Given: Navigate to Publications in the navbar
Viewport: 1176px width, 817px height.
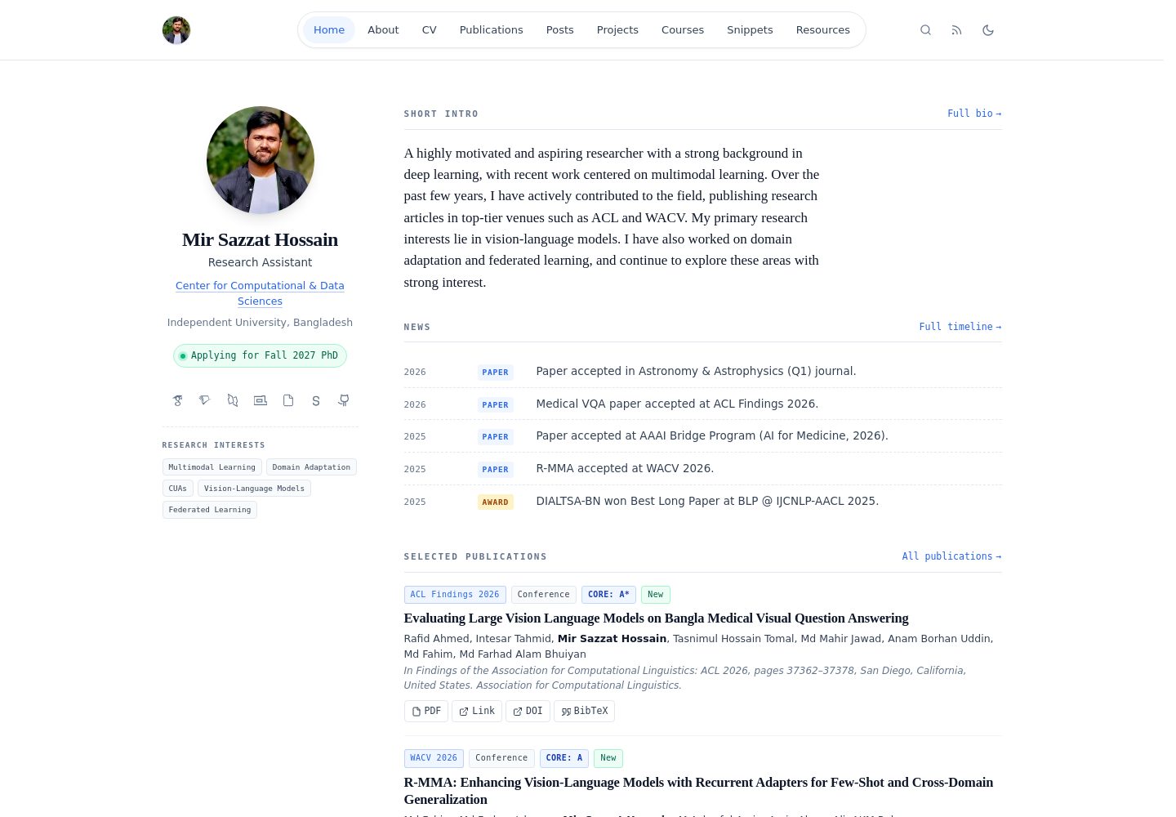Looking at the screenshot, I should point(492,30).
